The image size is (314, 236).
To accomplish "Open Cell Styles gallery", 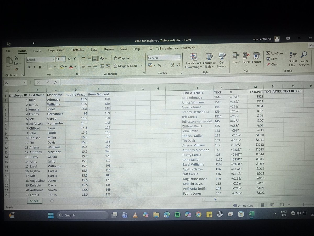I will pyautogui.click(x=222, y=61).
